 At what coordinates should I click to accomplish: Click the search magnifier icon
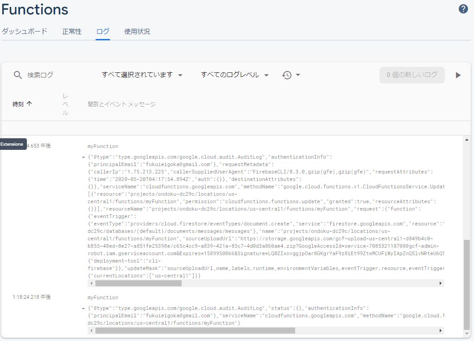pos(18,75)
